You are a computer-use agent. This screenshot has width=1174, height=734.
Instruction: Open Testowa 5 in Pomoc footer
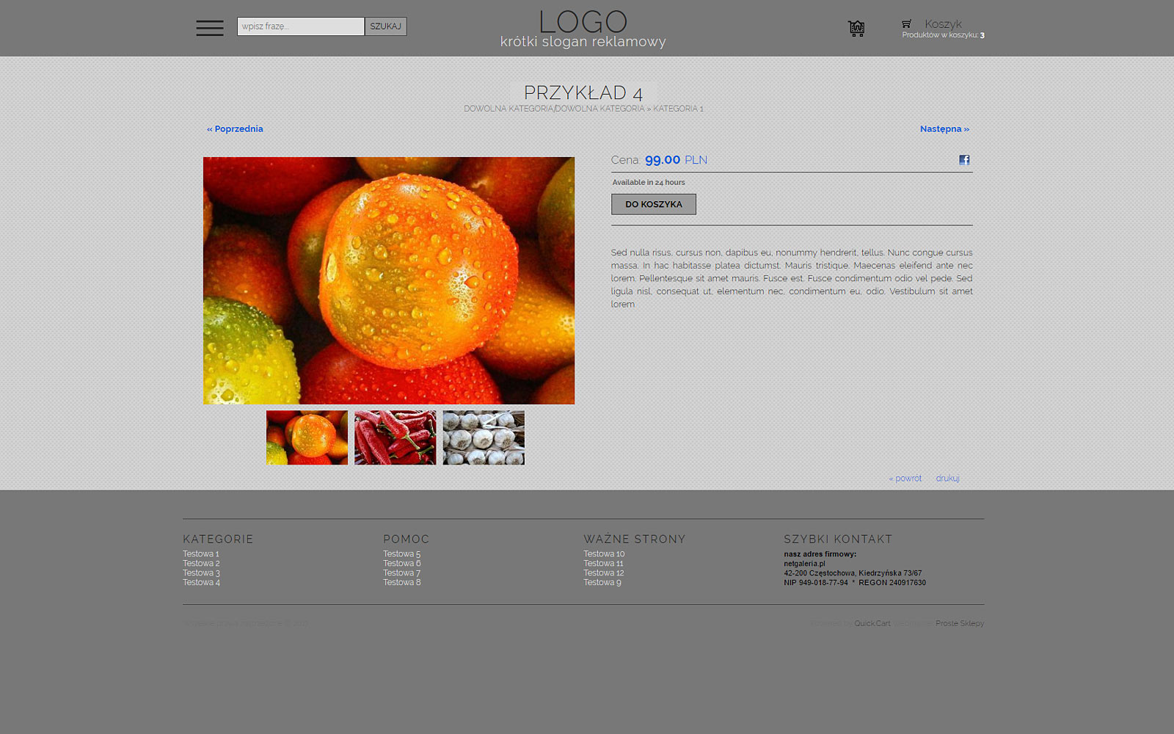click(x=401, y=554)
